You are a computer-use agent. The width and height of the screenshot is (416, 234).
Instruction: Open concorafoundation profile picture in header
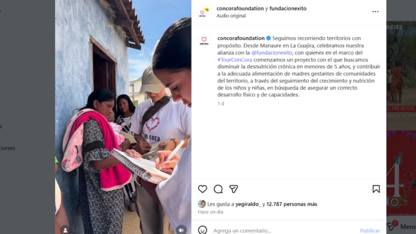click(x=204, y=12)
